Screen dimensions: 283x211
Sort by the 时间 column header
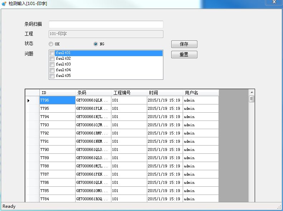tap(165, 93)
